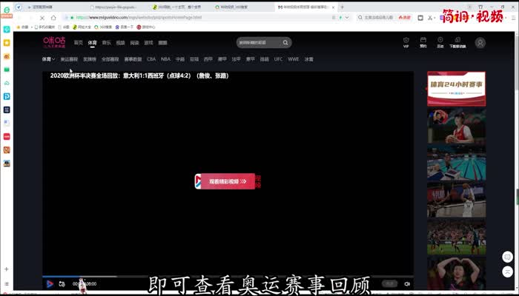The height and width of the screenshot is (296, 519).
Task: Click the VIP crown icon
Action: (406, 41)
